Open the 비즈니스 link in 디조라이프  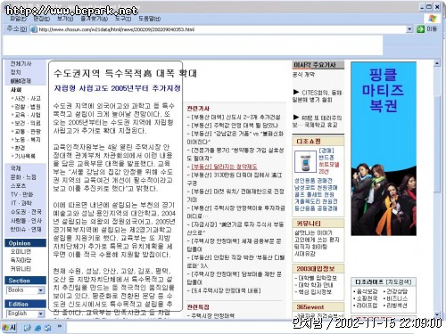(x=397, y=298)
